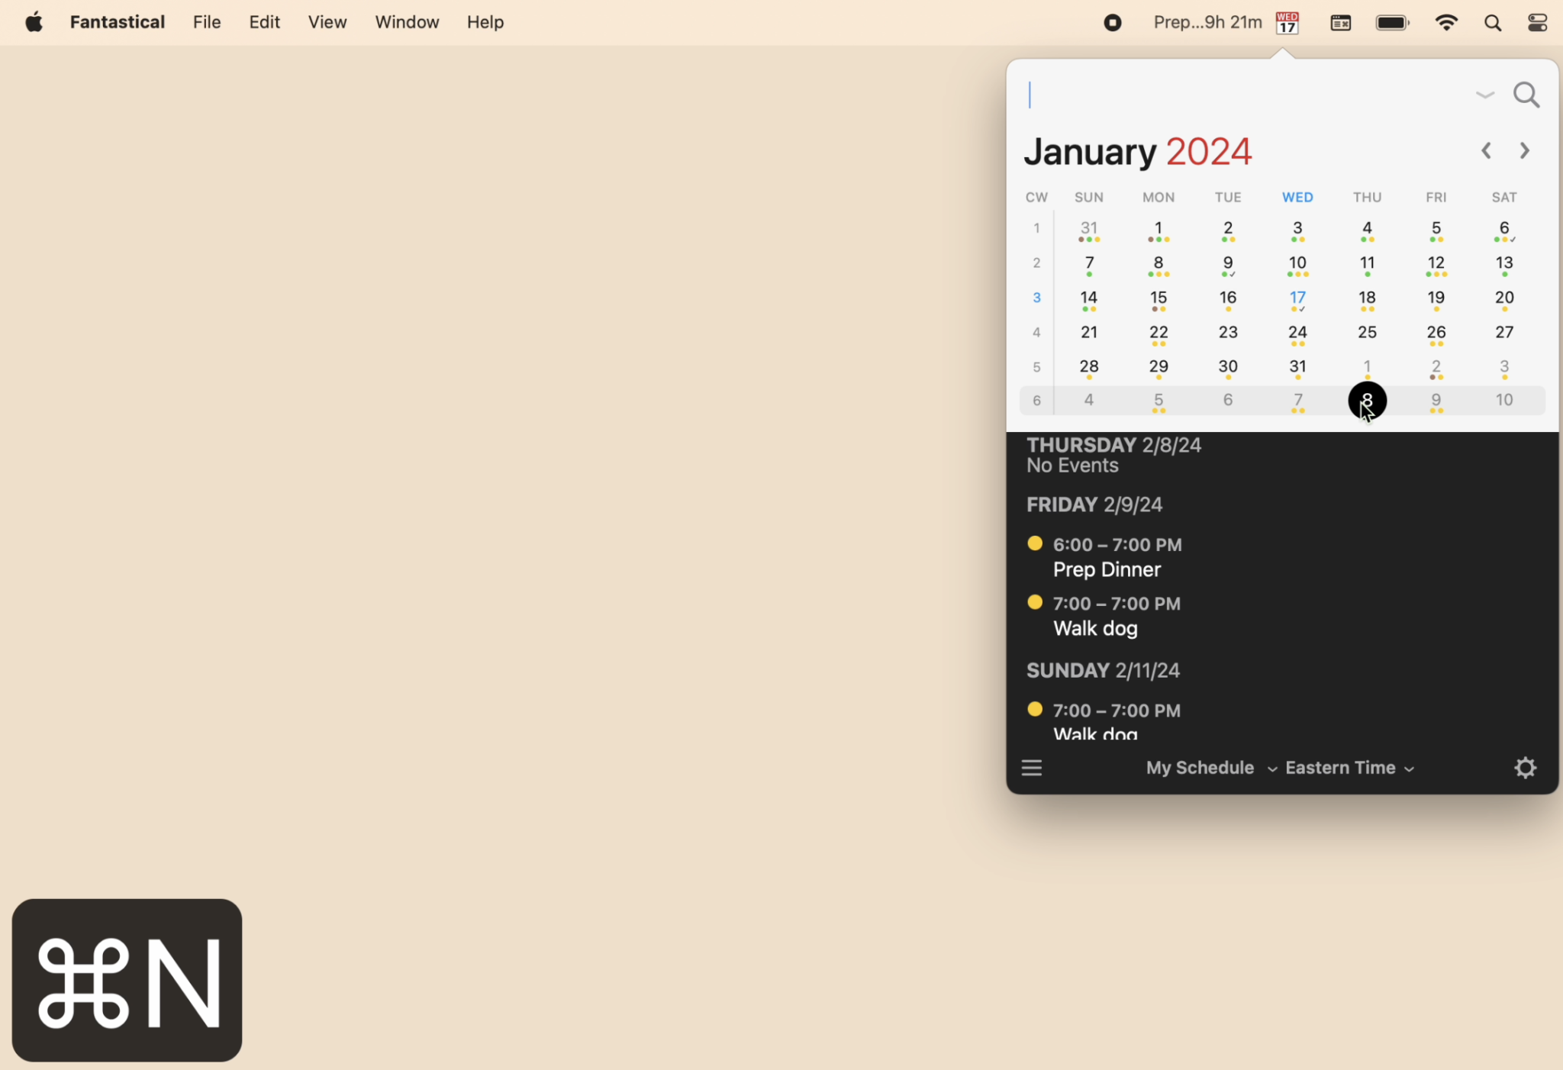This screenshot has height=1070, width=1563.
Task: Open Spotlight search in menu bar
Action: point(1493,23)
